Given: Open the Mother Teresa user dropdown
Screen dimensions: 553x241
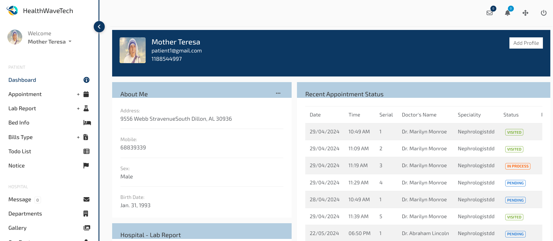Looking at the screenshot, I should click(x=50, y=42).
